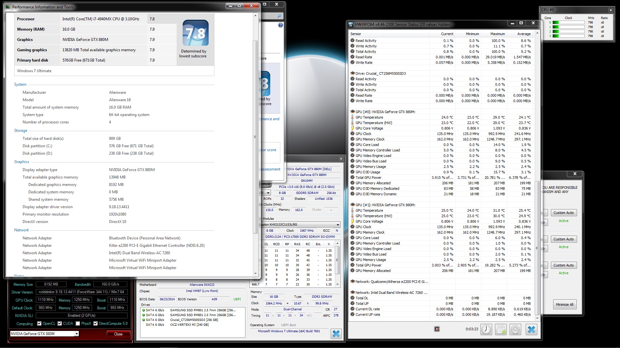Click network icon for Intel Dual Band Wireless-AC
Image resolution: width=620 pixels, height=348 pixels.
click(x=353, y=293)
